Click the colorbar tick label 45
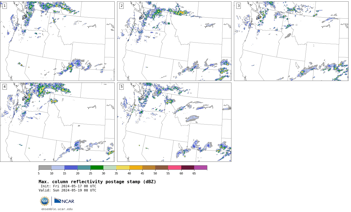Viewport: 351px width, 212px height. point(142,173)
